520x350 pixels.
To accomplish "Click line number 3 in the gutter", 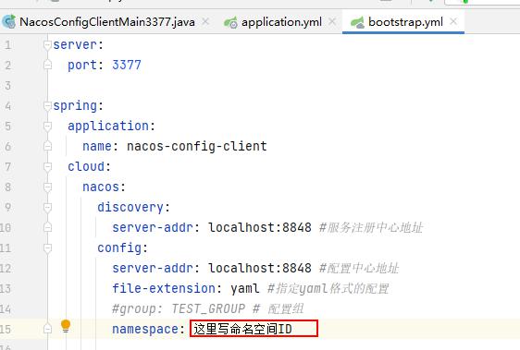I will click(7, 86).
